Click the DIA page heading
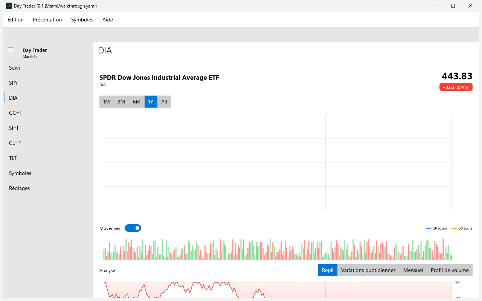 105,50
